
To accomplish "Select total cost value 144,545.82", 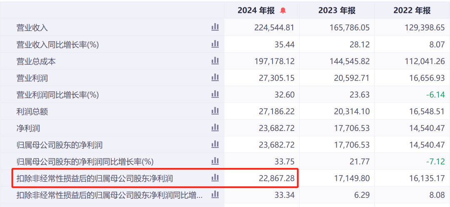I will (x=350, y=61).
